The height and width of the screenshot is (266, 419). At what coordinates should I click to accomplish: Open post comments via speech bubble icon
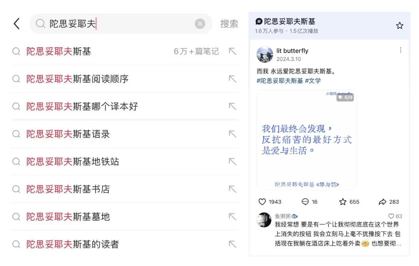305,202
